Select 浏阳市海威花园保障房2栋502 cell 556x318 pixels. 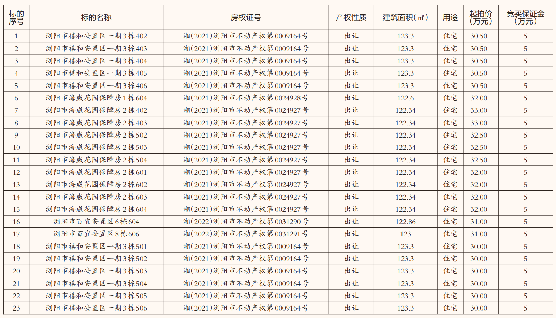pyautogui.click(x=96, y=135)
